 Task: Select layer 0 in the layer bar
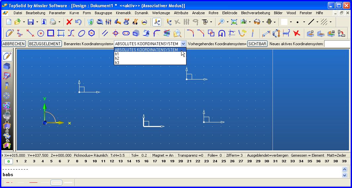(9, 161)
